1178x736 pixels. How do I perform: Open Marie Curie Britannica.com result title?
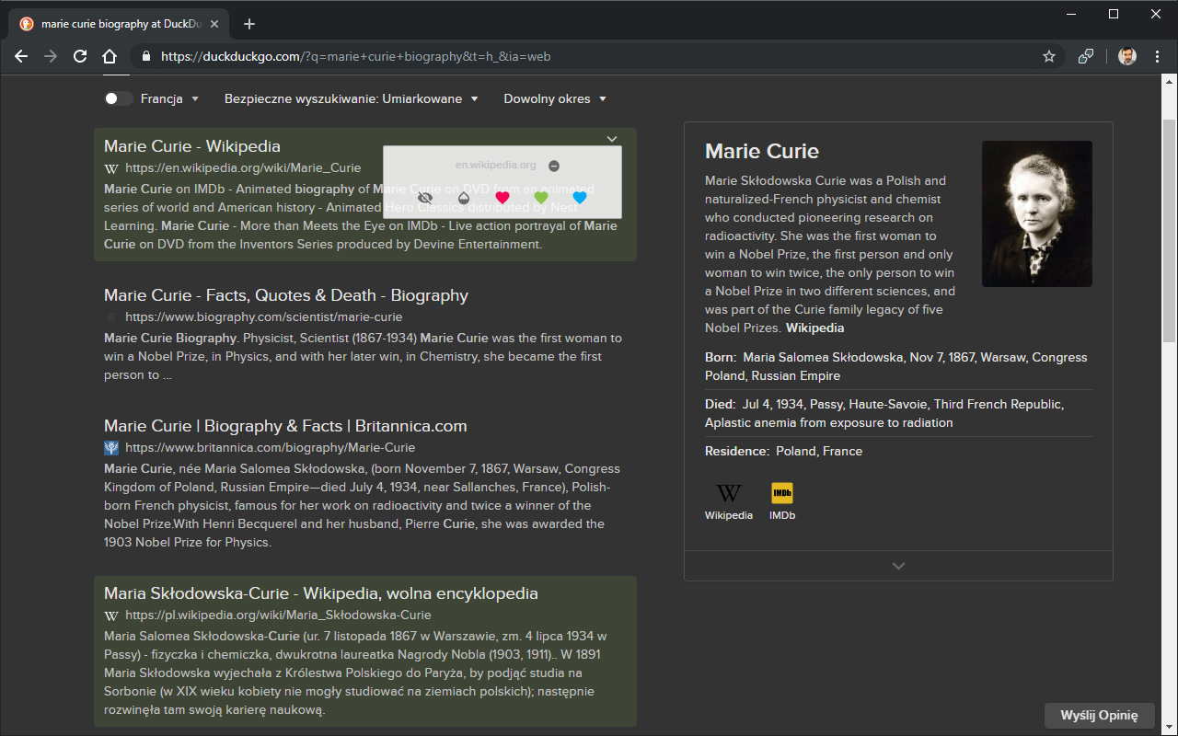(x=285, y=426)
